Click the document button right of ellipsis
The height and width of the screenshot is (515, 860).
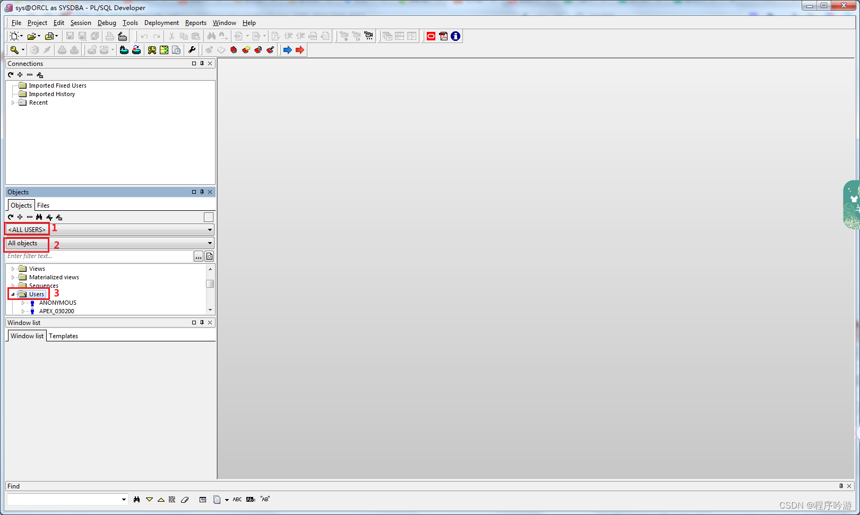coord(210,256)
